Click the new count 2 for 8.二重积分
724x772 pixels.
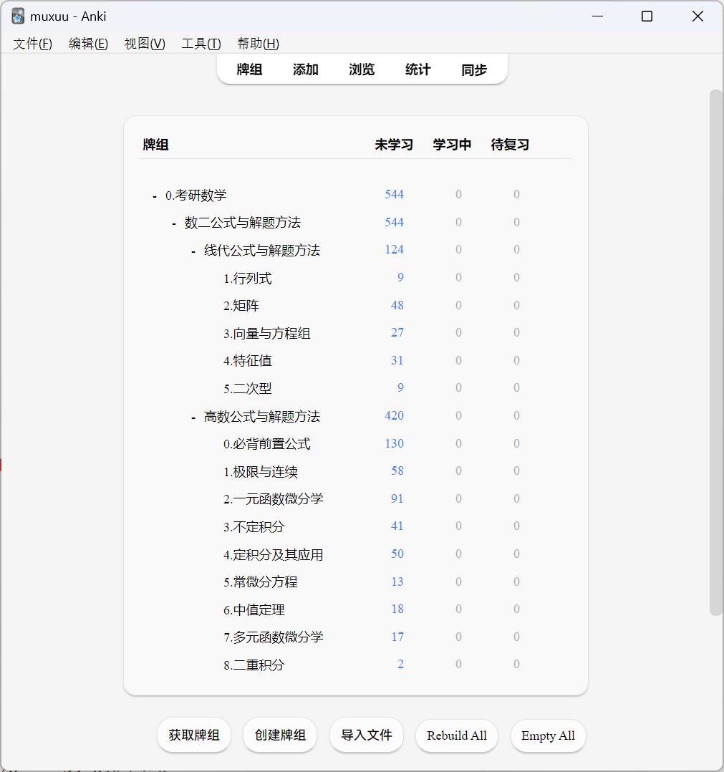(x=400, y=664)
